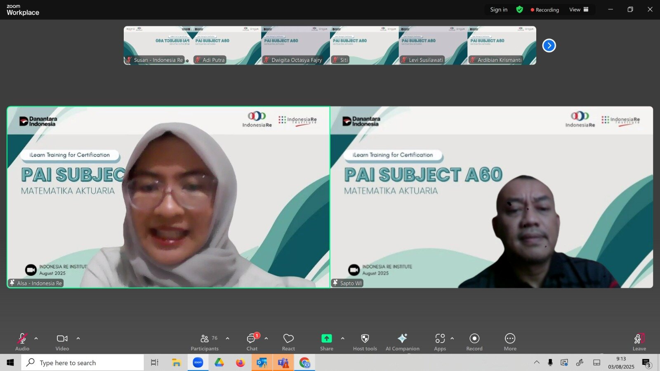Expand participants options arrow
The image size is (660, 371).
point(228,338)
